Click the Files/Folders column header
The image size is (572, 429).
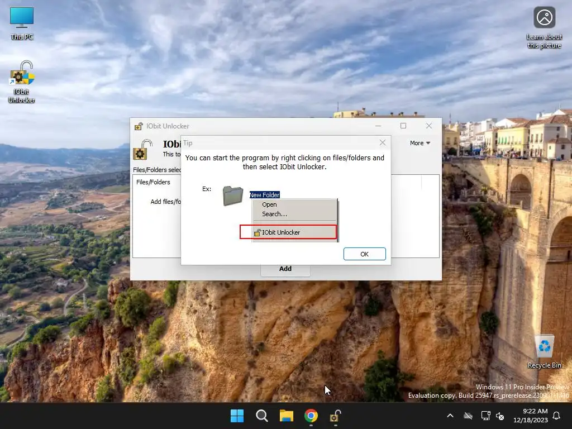point(153,182)
